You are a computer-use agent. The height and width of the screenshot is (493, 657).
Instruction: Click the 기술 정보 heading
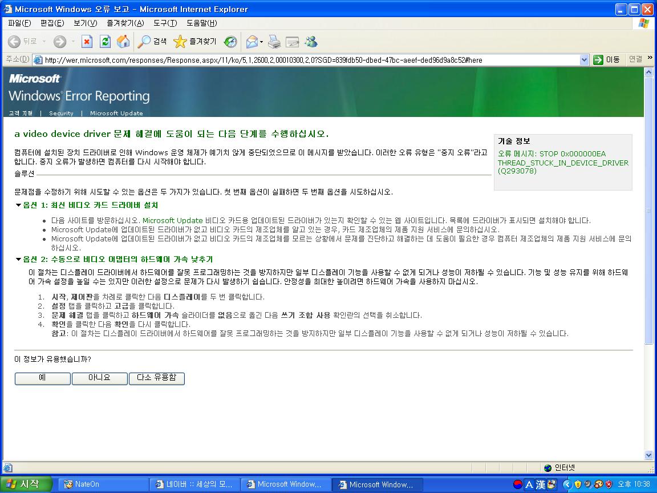click(514, 141)
